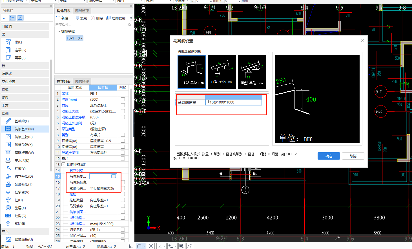Collapse the 钢筋业务属性 property group
Viewport: 412px width, 249px height.
point(63,164)
